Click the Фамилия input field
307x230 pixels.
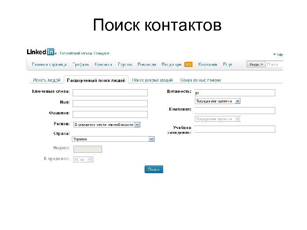click(110, 114)
